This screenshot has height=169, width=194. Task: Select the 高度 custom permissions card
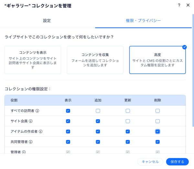157,60
